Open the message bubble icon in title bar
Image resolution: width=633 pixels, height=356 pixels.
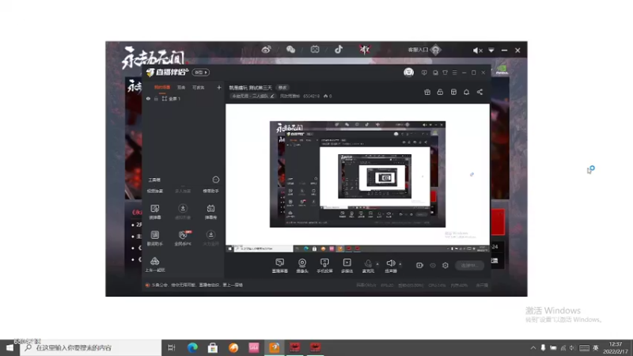tap(424, 73)
